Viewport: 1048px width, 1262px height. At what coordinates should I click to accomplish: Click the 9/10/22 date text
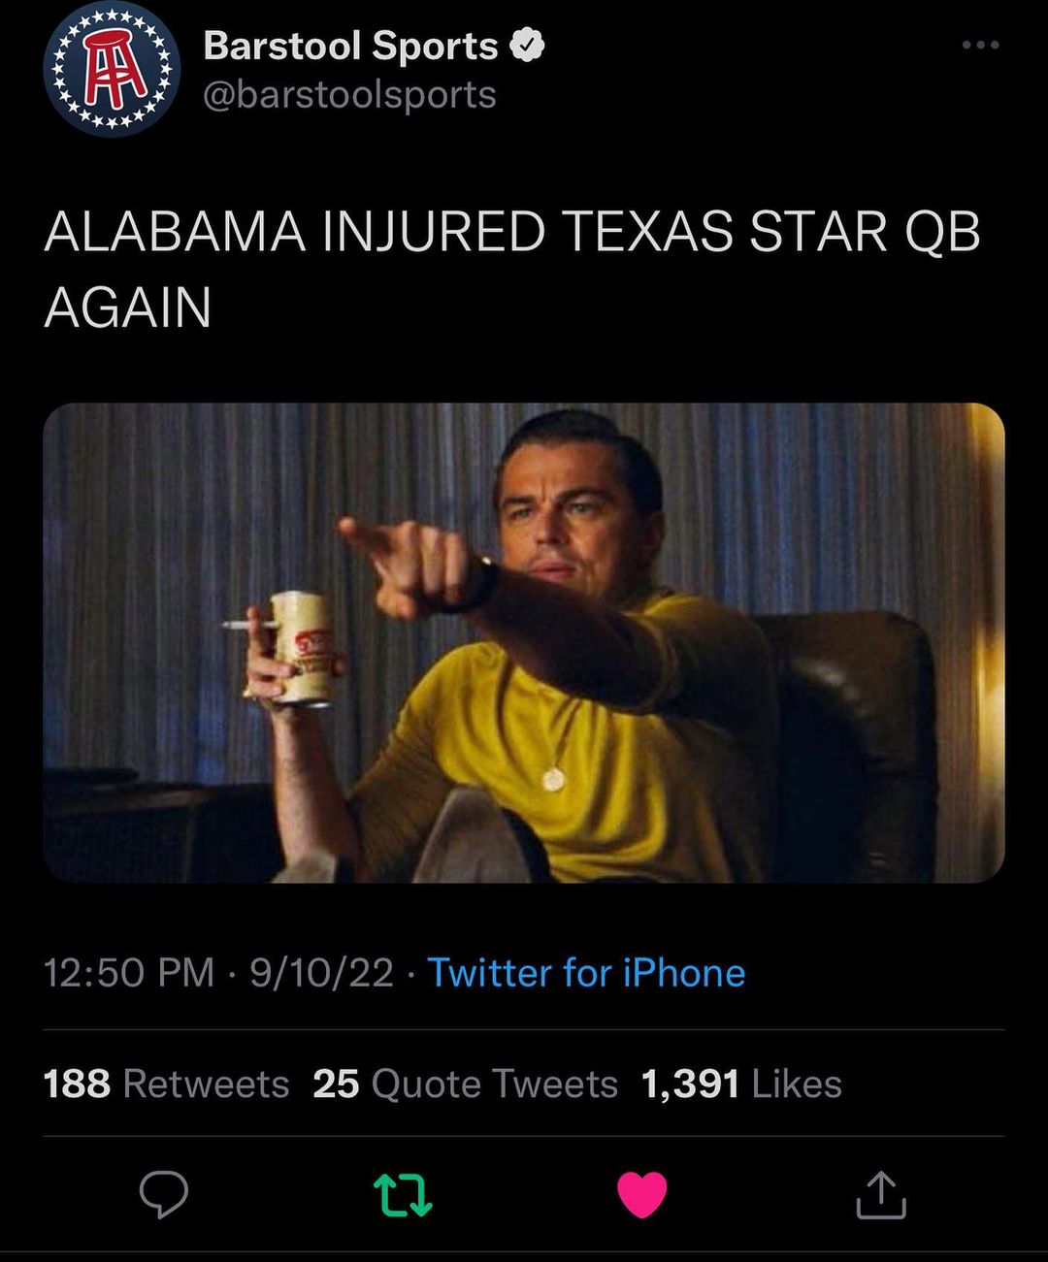point(321,973)
